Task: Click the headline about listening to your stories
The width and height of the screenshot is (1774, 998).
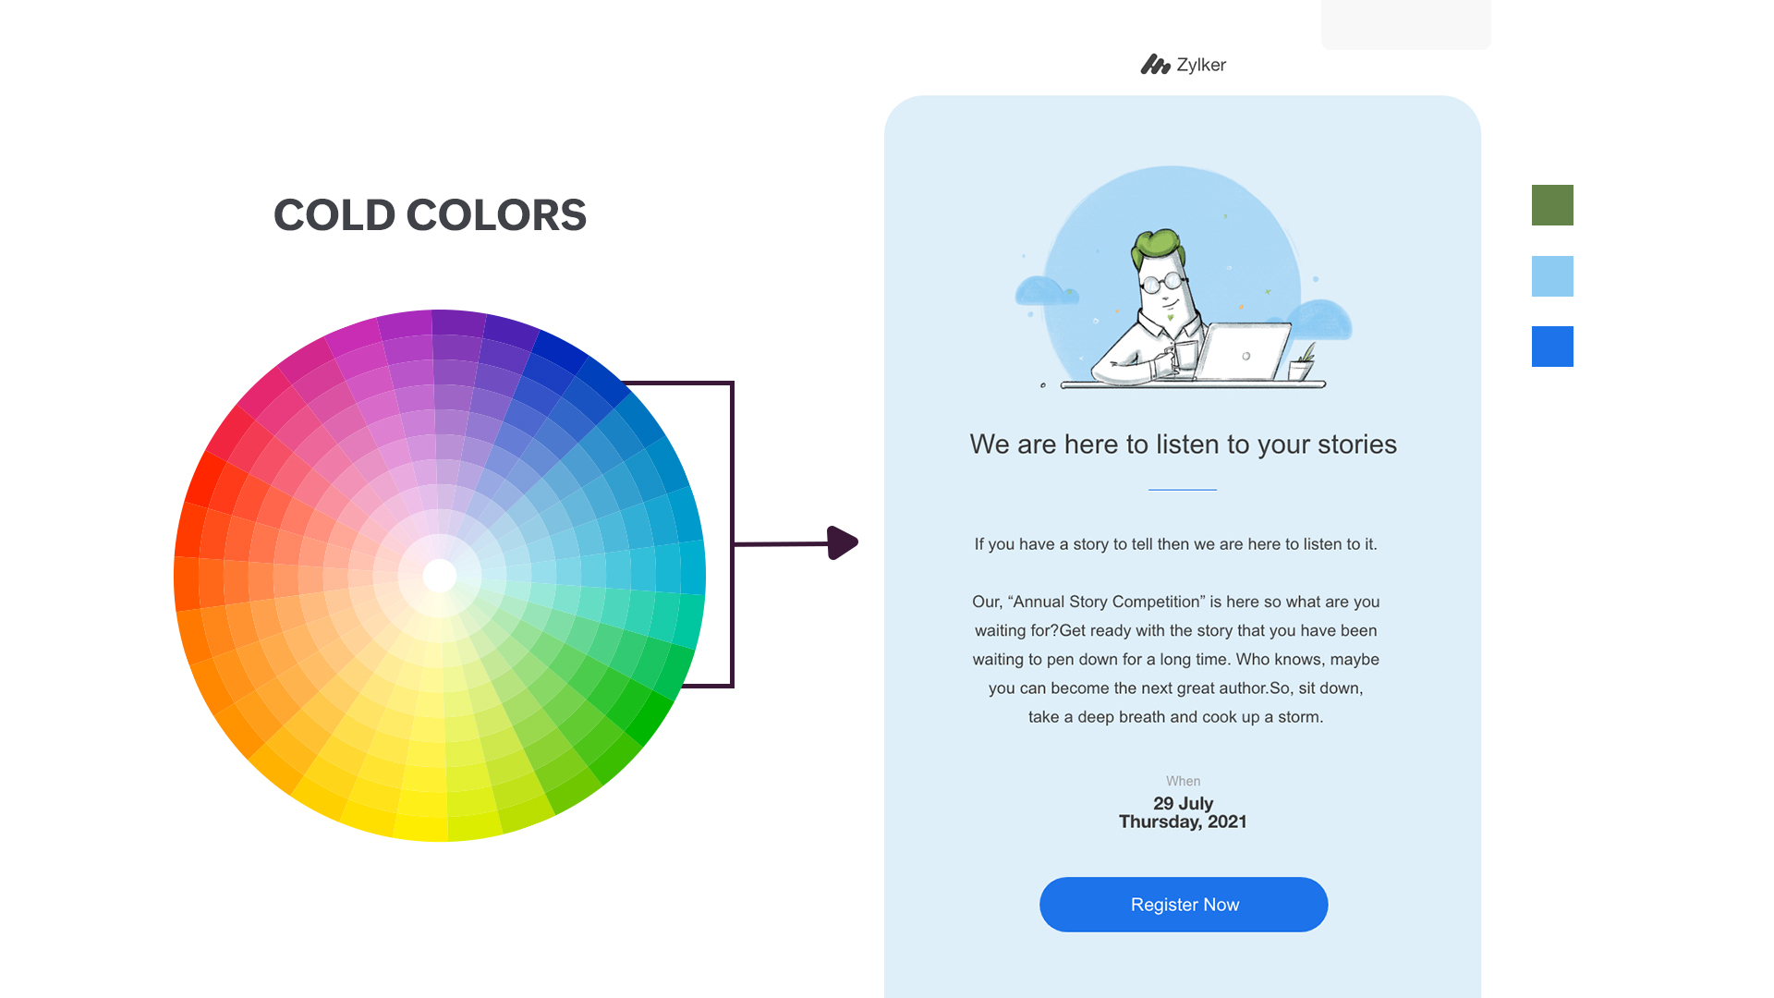Action: (x=1183, y=444)
